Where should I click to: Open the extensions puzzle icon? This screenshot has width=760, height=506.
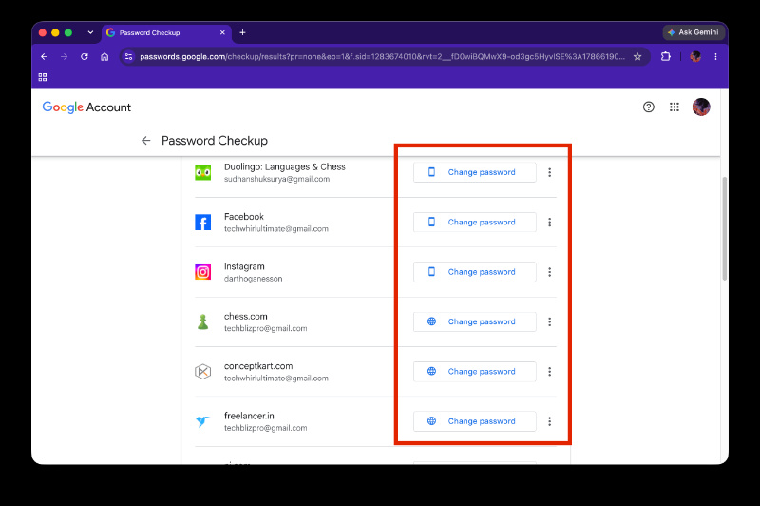pos(666,56)
